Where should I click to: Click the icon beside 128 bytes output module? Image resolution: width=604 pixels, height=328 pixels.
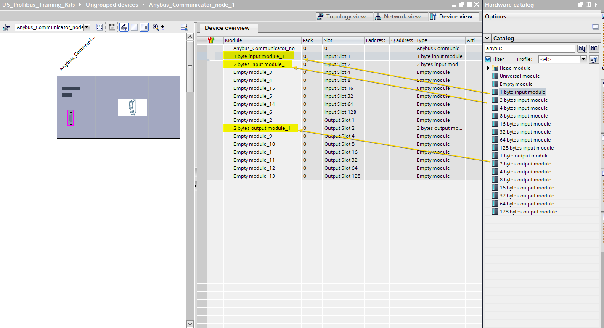tap(495, 212)
